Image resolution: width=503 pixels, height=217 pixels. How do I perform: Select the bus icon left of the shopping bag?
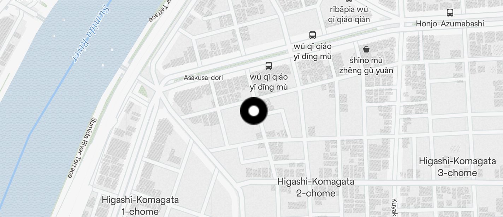coord(312,35)
